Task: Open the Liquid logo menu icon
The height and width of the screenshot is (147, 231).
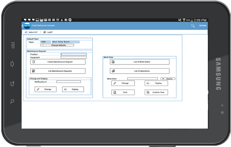Action: pos(27,26)
